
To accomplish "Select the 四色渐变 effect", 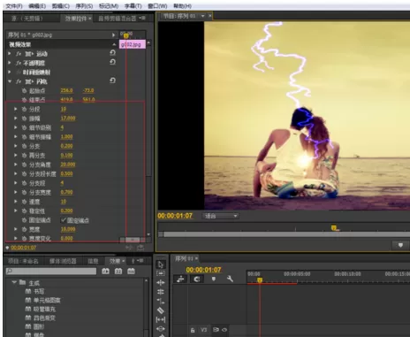I will tap(44, 318).
